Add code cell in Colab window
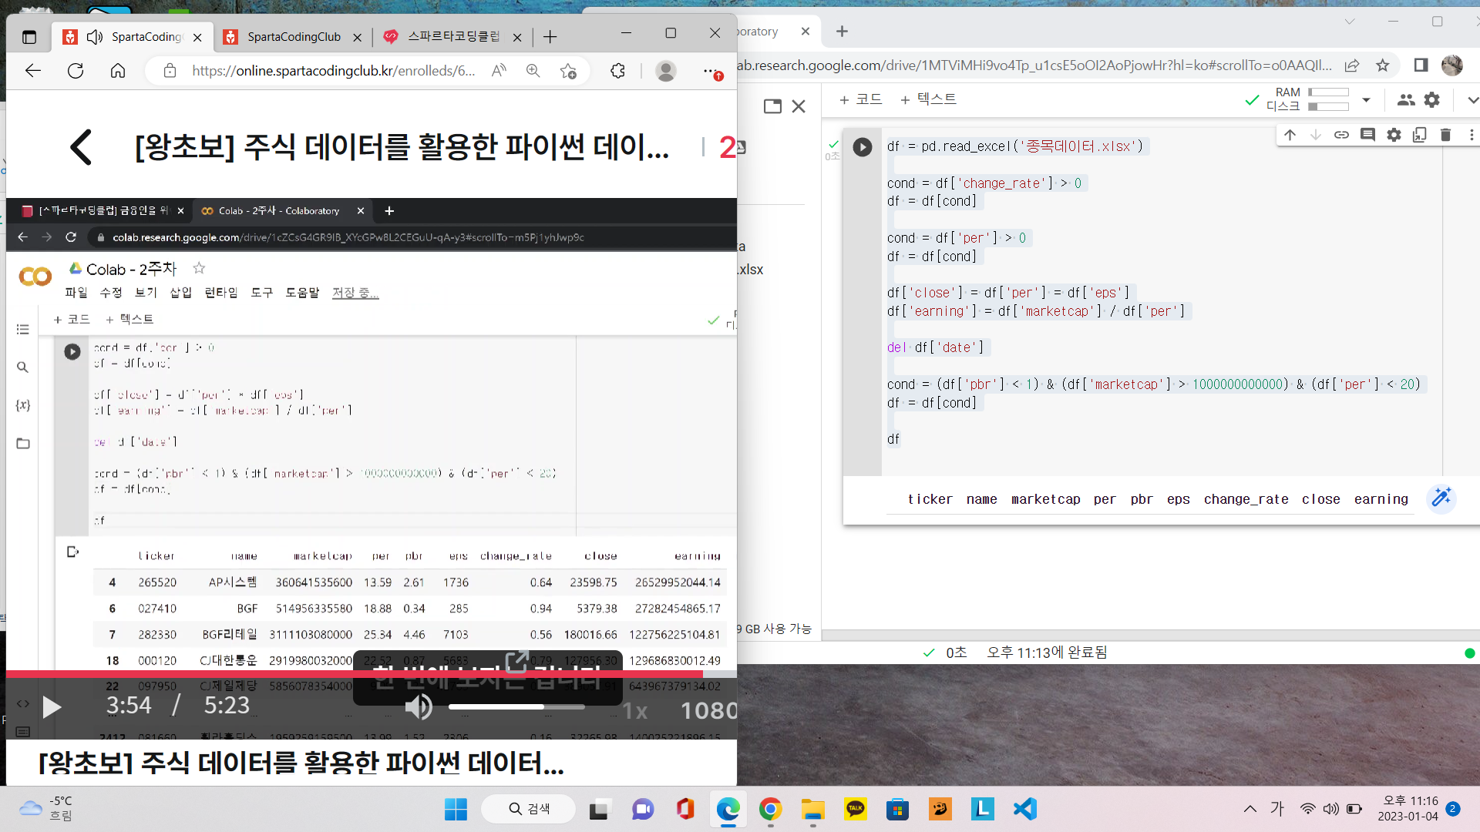Image resolution: width=1480 pixels, height=832 pixels. 860,99
